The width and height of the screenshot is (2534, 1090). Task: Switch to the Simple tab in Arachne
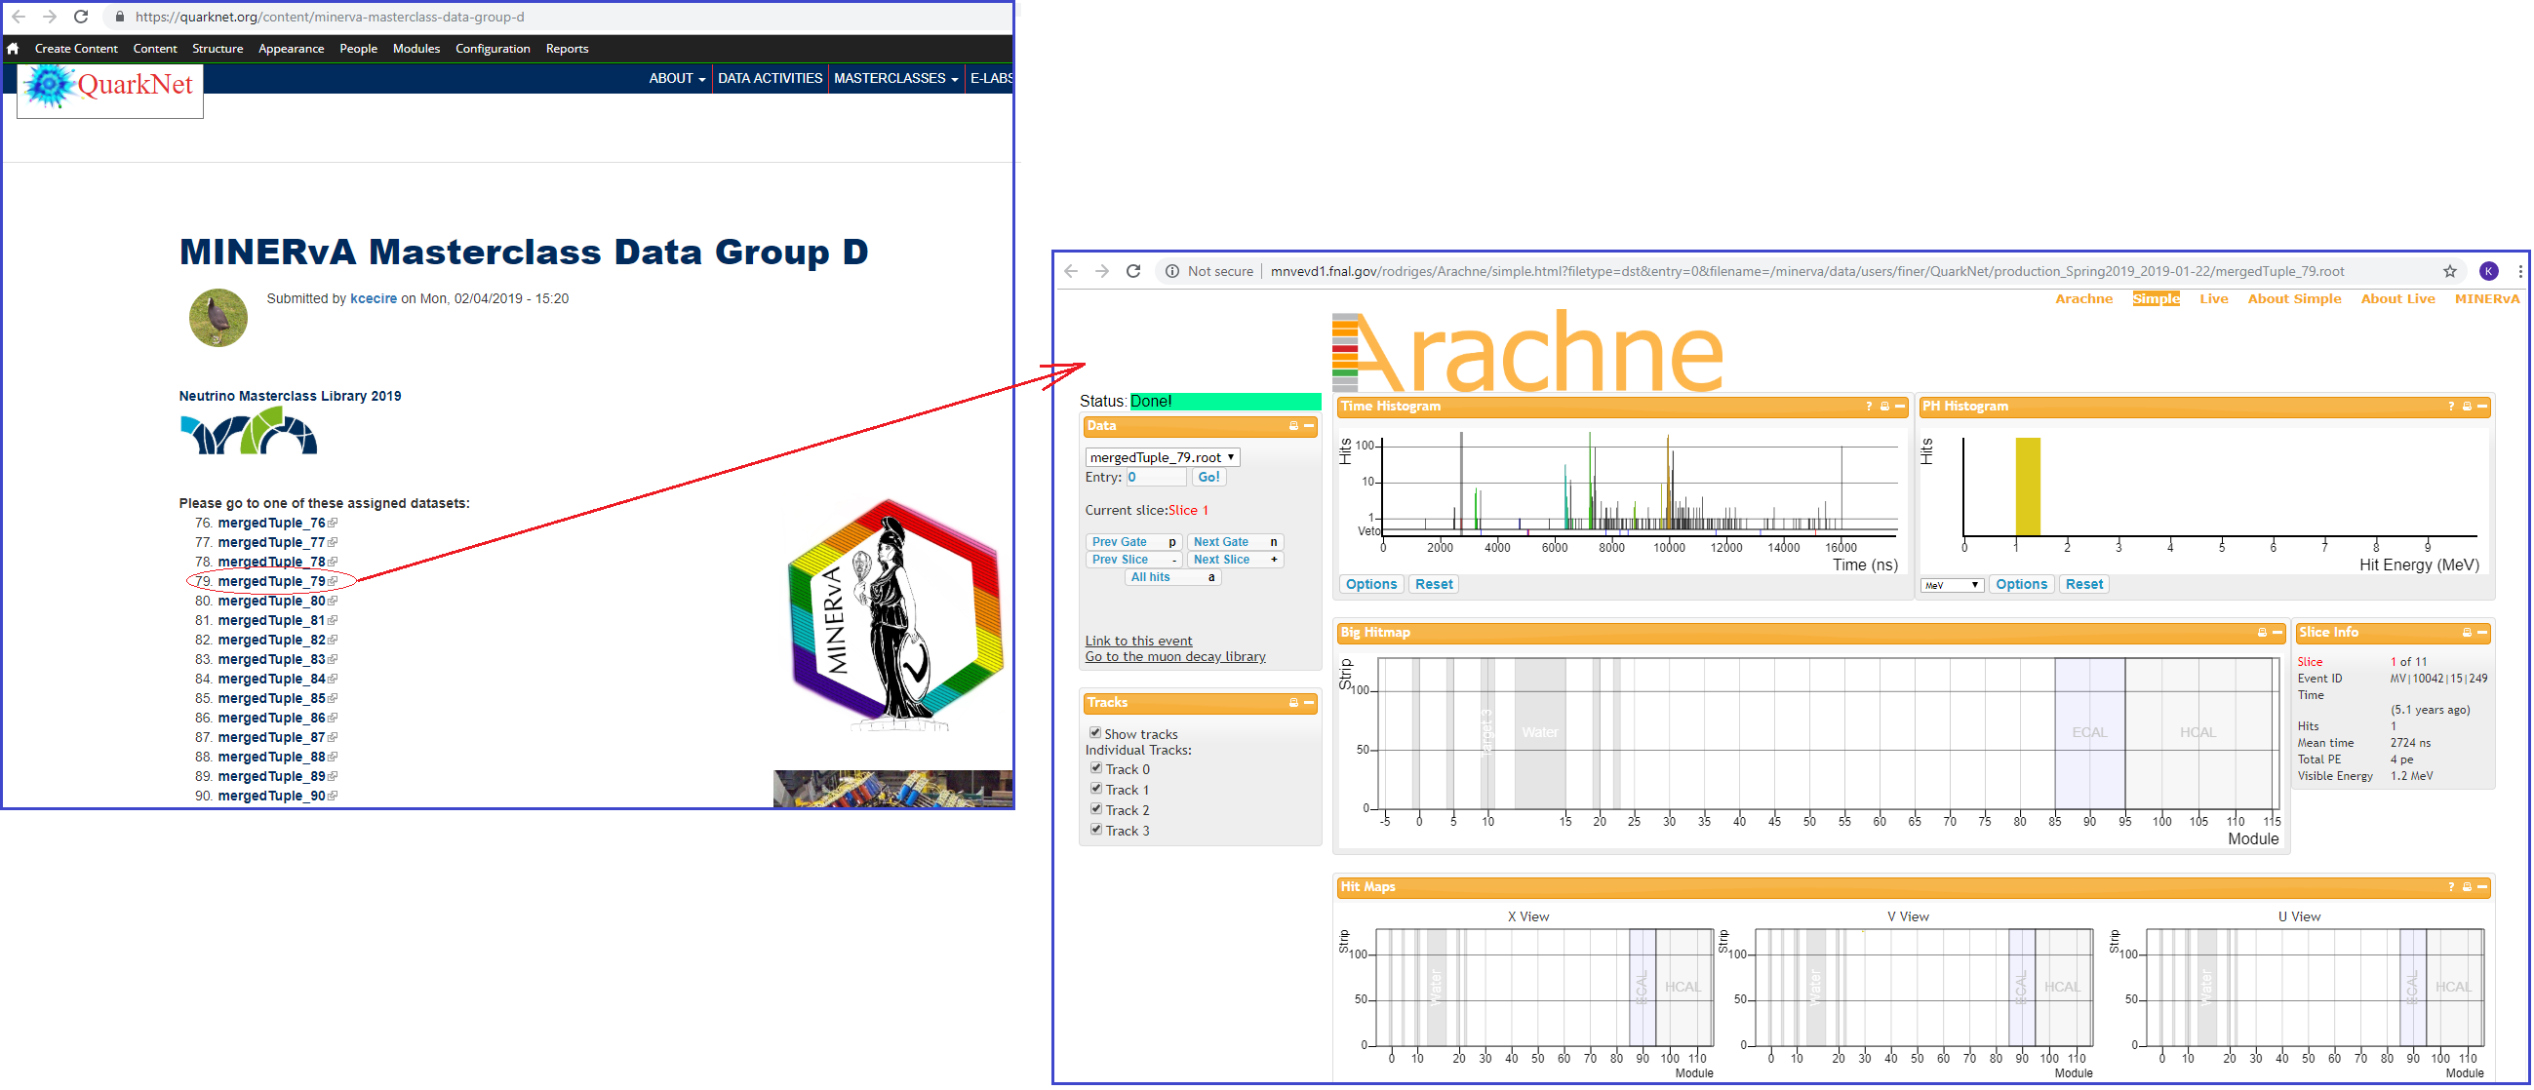coord(2157,298)
